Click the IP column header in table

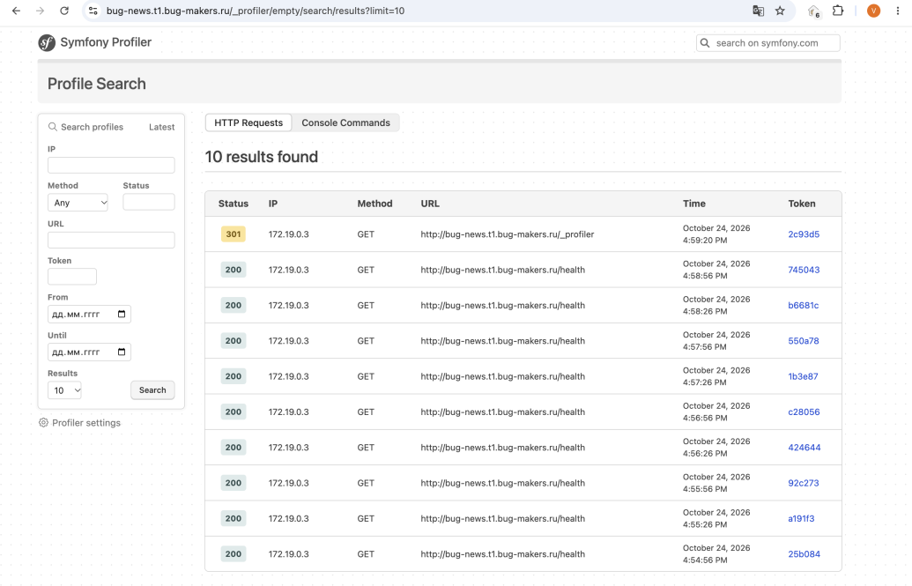point(273,203)
